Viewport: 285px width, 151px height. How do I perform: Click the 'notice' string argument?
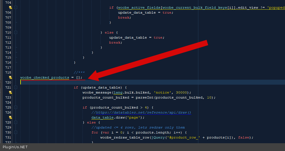coord(162,92)
